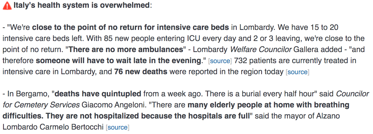Click bold phrase 'There are no more ambulances'
The height and width of the screenshot is (134, 373).
tap(126, 50)
